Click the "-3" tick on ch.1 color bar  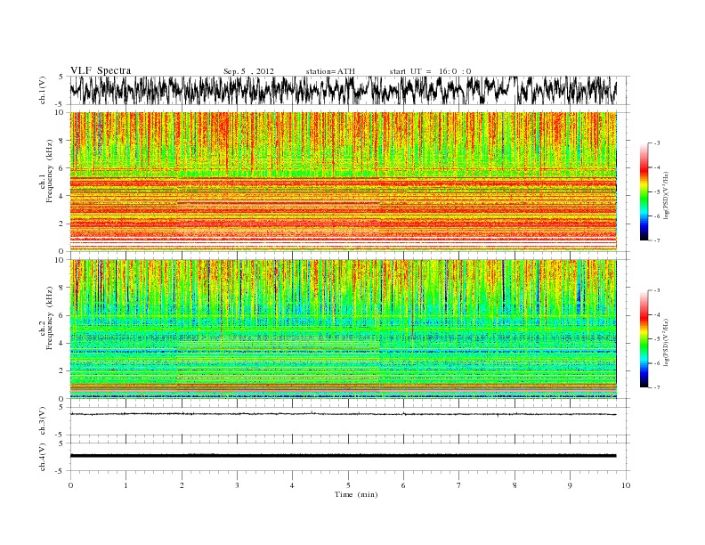pyautogui.click(x=656, y=143)
